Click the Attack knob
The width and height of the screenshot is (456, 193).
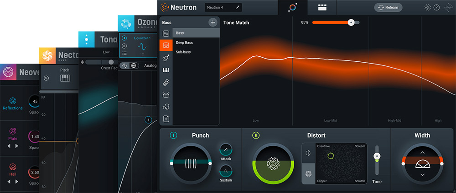point(226,149)
